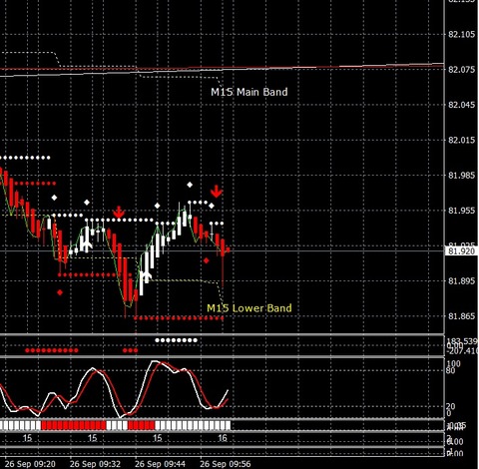The image size is (479, 469).
Task: Click the 81.895 price axis value
Action: tap(462, 281)
